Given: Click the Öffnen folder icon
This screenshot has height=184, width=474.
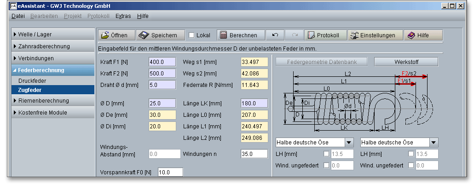Looking at the screenshot, I should click(x=105, y=35).
